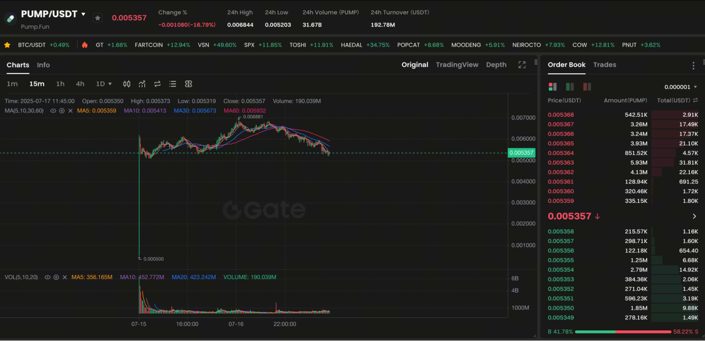
Task: Open MOODENG ticker link
Action: click(478, 45)
